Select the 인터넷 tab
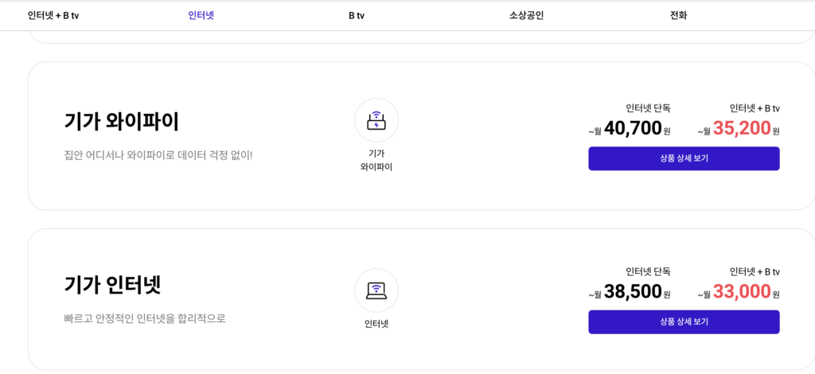The height and width of the screenshot is (374, 815). (201, 15)
